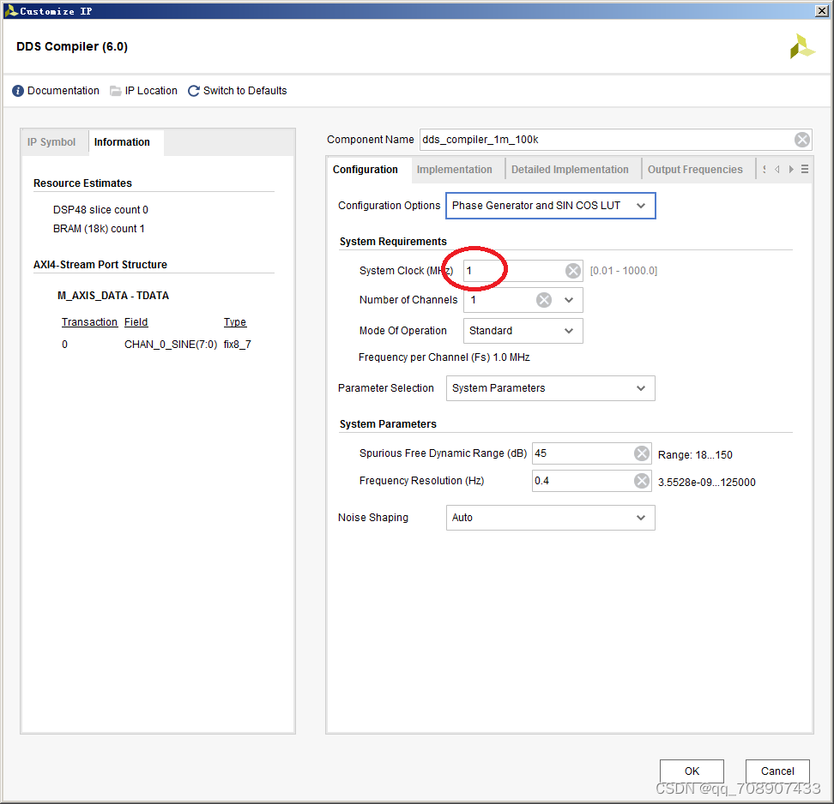Clear the Spurious Free Dynamic Range value

[642, 453]
